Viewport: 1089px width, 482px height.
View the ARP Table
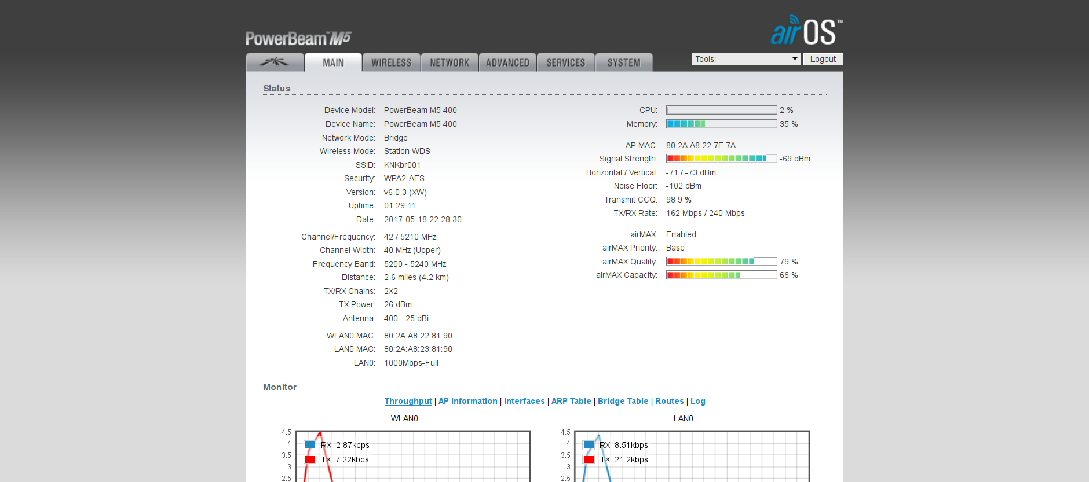pos(571,401)
